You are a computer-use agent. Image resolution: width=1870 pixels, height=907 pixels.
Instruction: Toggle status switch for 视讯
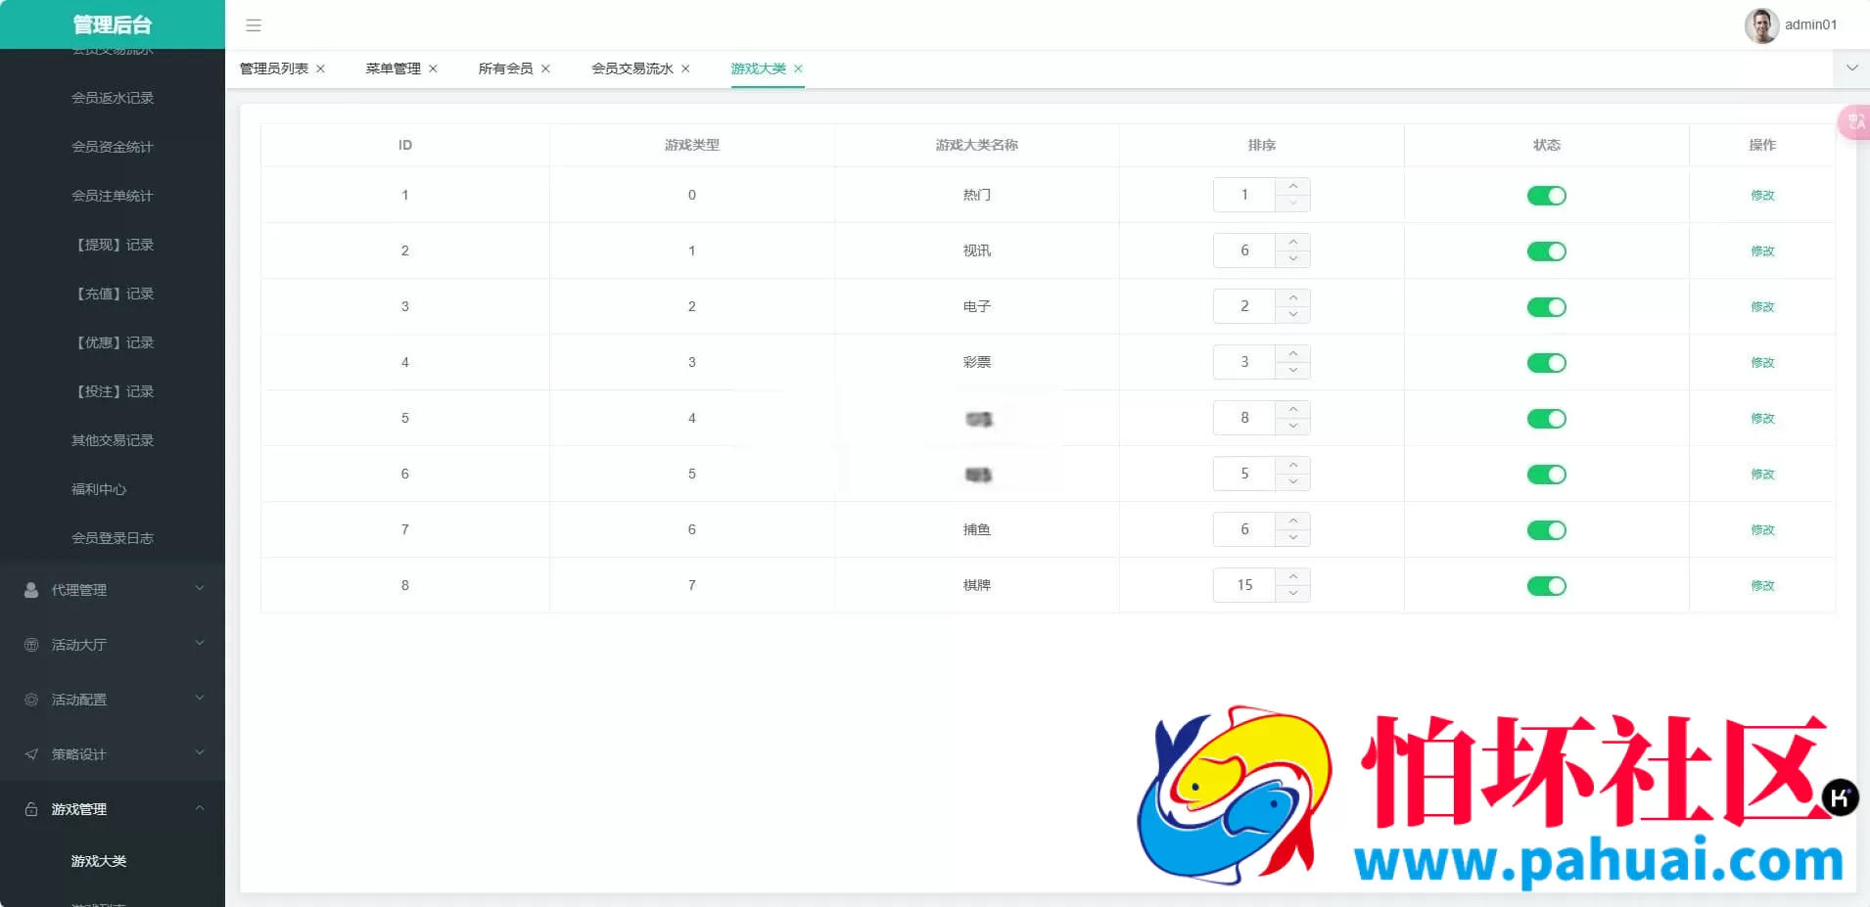point(1547,251)
